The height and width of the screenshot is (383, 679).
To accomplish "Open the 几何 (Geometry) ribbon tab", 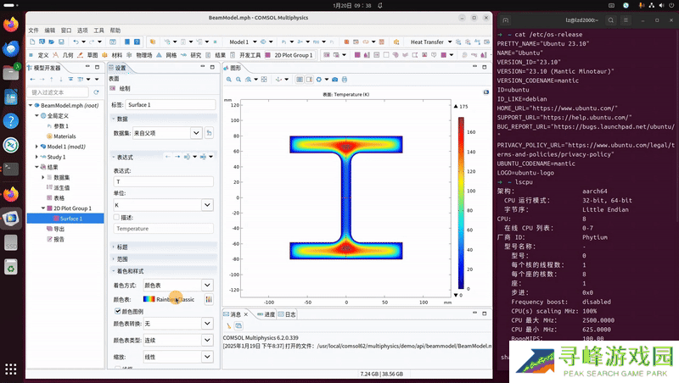I will pyautogui.click(x=64, y=55).
